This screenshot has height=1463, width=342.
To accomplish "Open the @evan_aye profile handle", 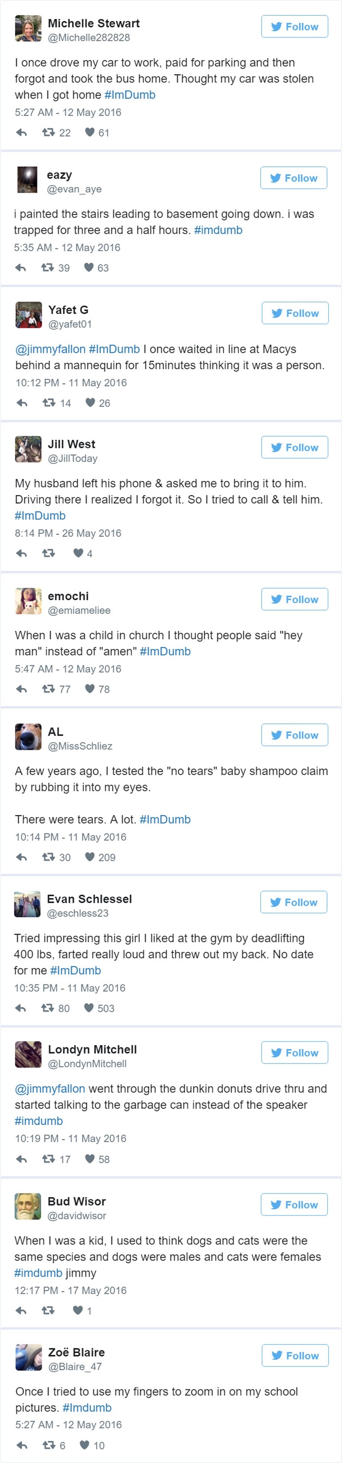I will coord(74,189).
